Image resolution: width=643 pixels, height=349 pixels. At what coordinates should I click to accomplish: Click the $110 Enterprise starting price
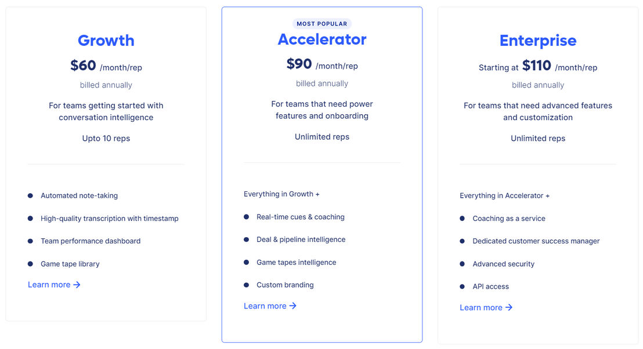[x=536, y=66]
